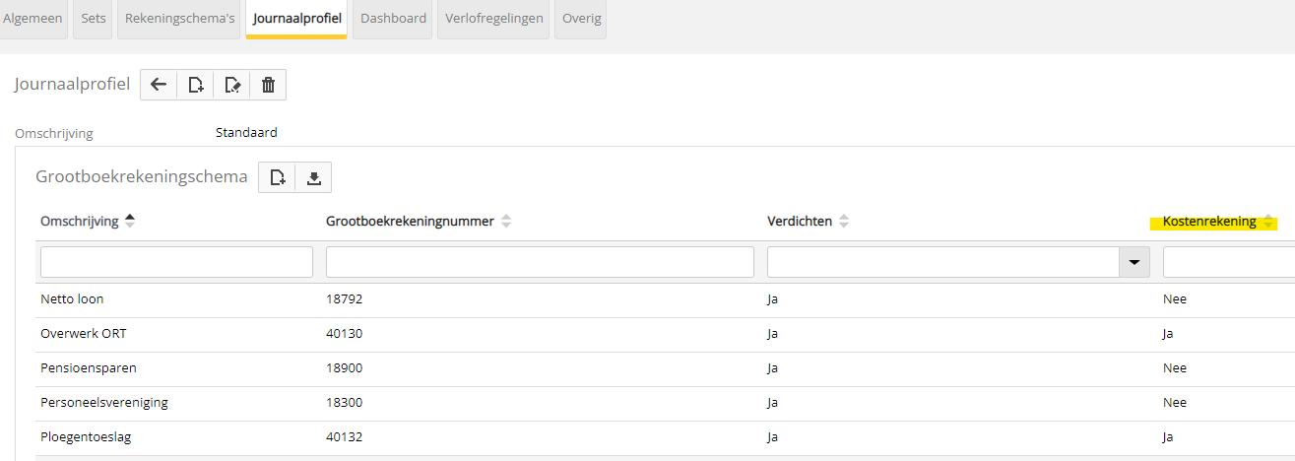The width and height of the screenshot is (1295, 461).
Task: Sort by Omschrijving column arrow
Action: coord(130,222)
